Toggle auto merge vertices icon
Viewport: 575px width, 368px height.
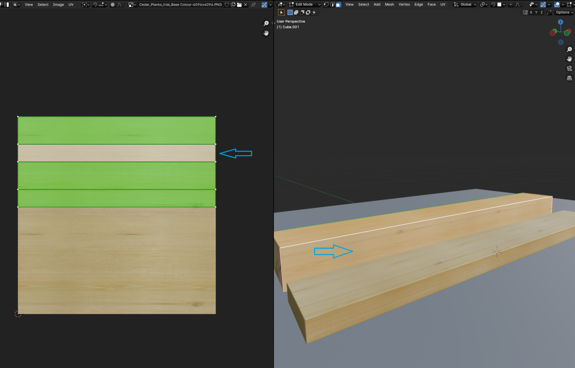click(549, 13)
